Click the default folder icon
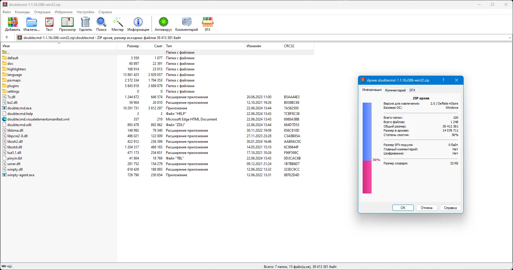The image size is (513, 270). point(4,58)
